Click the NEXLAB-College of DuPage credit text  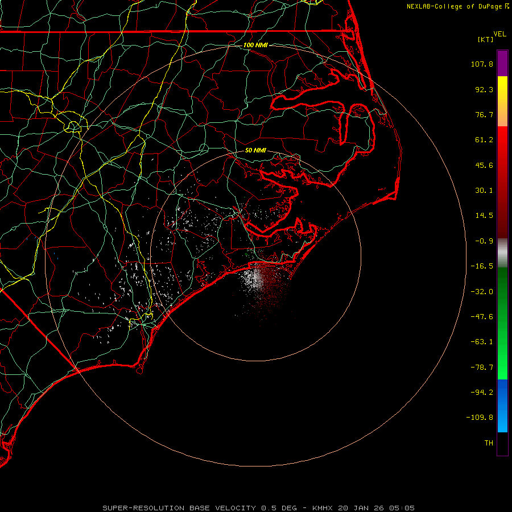click(454, 6)
